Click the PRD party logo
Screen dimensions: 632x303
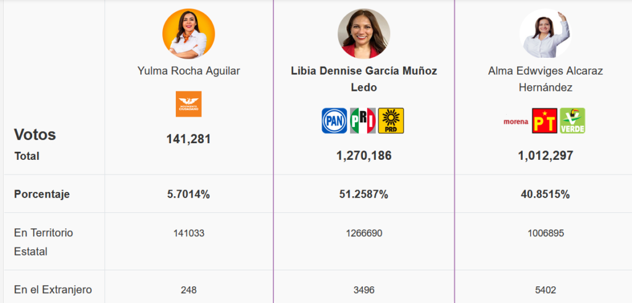pyautogui.click(x=391, y=121)
